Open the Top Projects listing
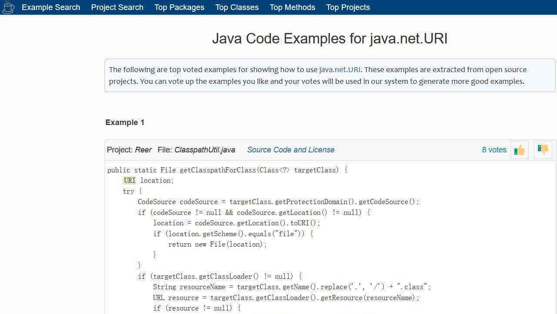Viewport: 557px width, 314px height. (348, 7)
